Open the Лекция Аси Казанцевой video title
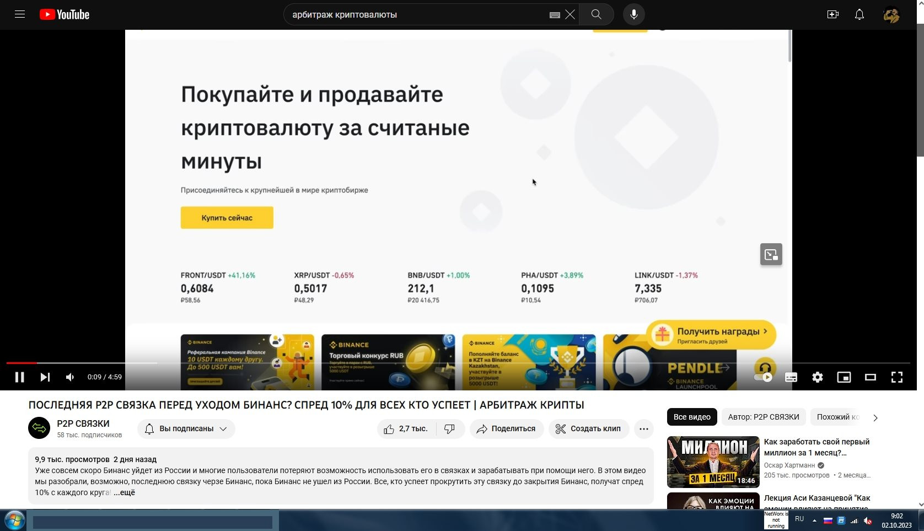This screenshot has width=924, height=531. coord(817,502)
